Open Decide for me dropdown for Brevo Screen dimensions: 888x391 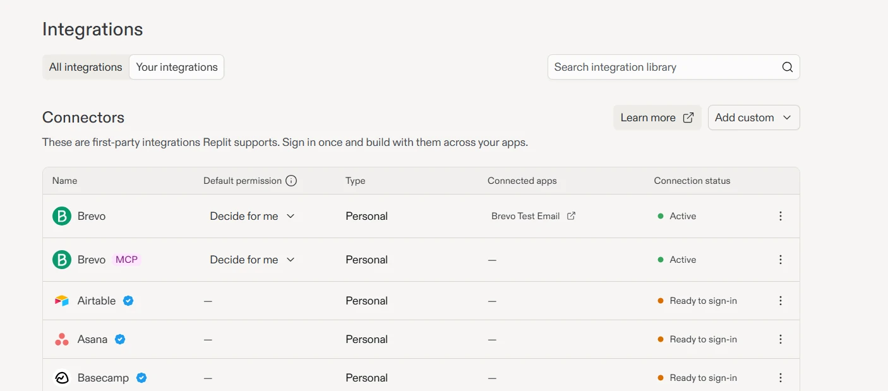click(253, 216)
